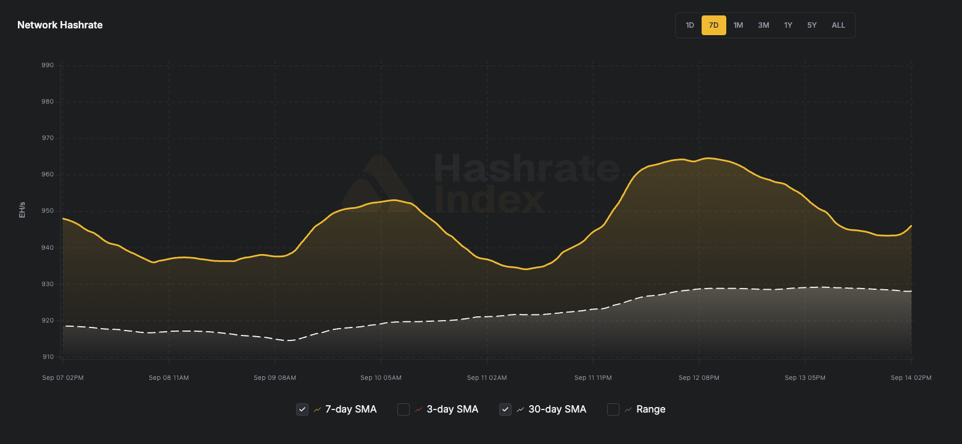Click the 980 y-axis value

click(48, 102)
